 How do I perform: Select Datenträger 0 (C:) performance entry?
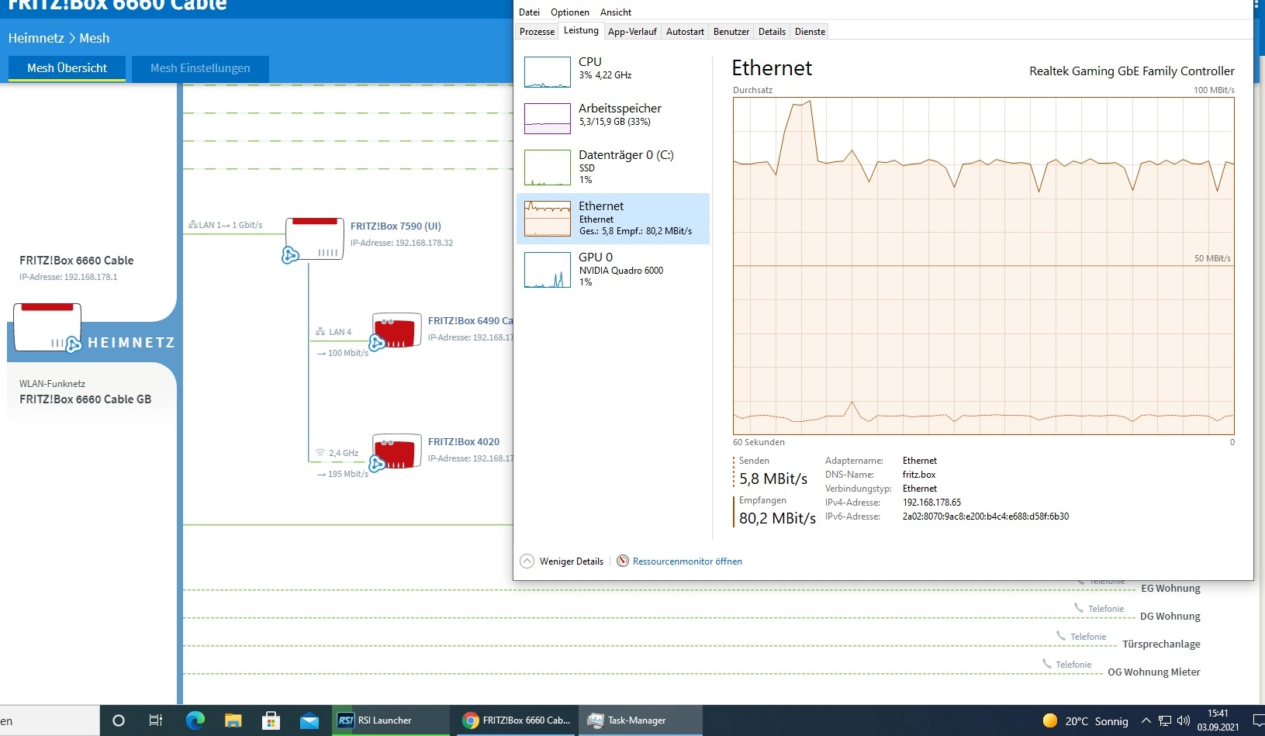click(613, 167)
